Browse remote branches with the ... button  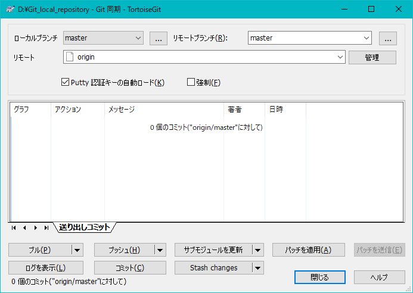coord(388,39)
